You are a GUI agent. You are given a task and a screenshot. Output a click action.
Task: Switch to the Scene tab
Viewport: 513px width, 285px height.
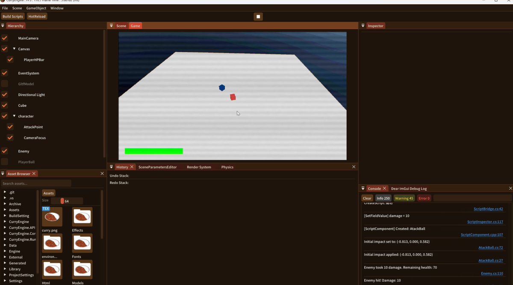121,26
